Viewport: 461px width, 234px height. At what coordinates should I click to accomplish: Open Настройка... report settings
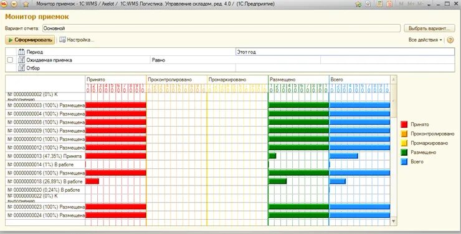pos(77,40)
